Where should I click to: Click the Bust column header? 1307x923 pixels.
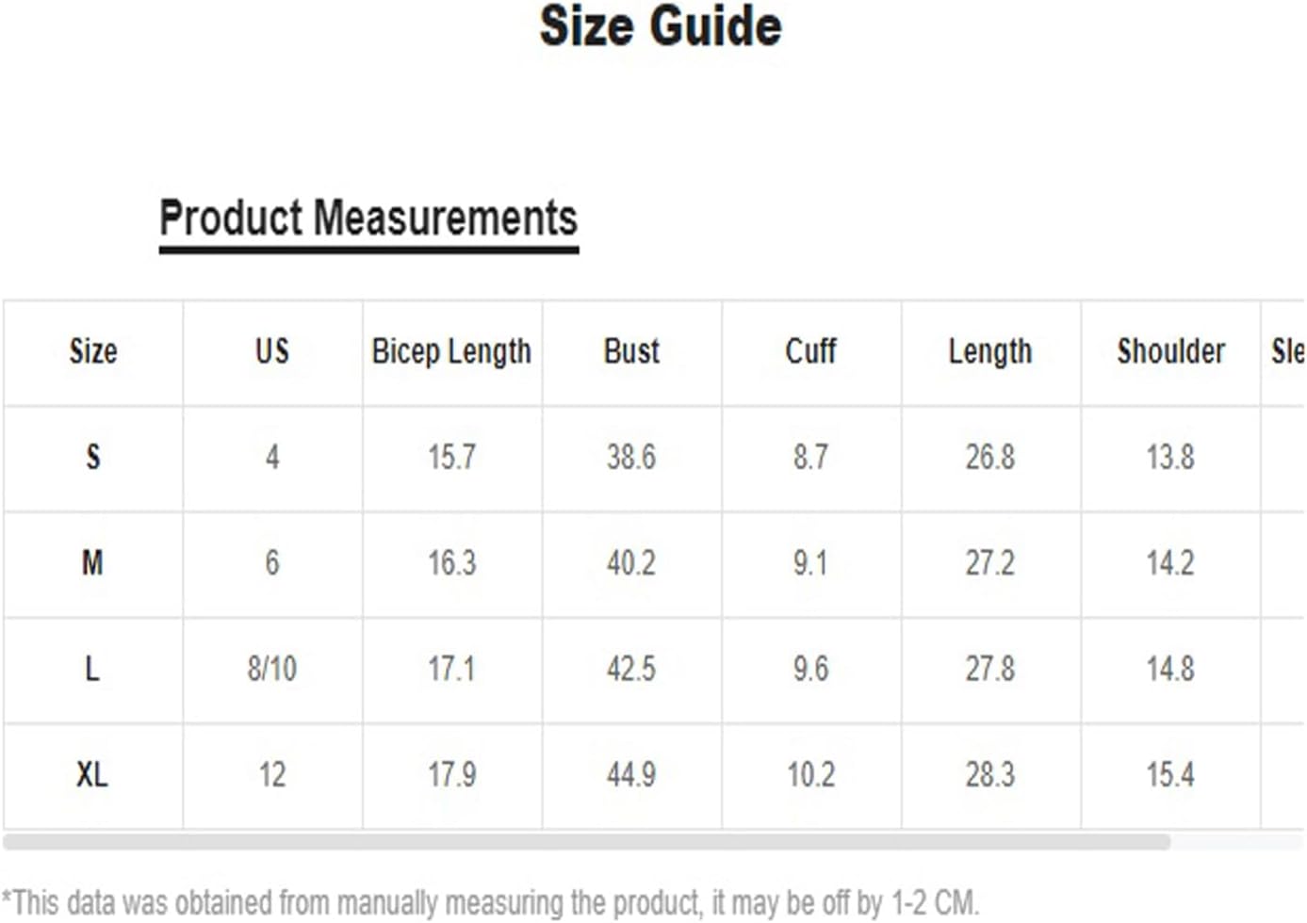click(631, 352)
